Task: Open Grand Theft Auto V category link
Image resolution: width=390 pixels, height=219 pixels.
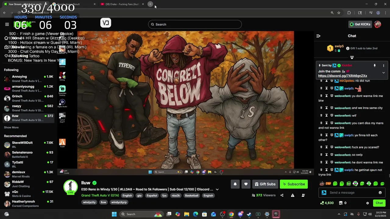Action: coord(100,196)
